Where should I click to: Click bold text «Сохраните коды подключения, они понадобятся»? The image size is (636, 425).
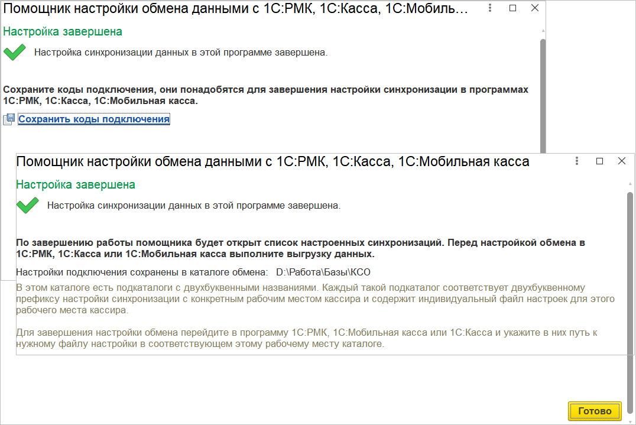[x=265, y=95]
